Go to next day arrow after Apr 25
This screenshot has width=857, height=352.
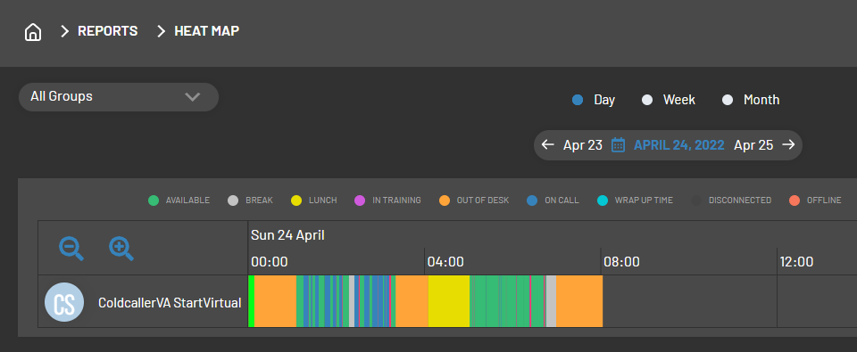coord(788,144)
